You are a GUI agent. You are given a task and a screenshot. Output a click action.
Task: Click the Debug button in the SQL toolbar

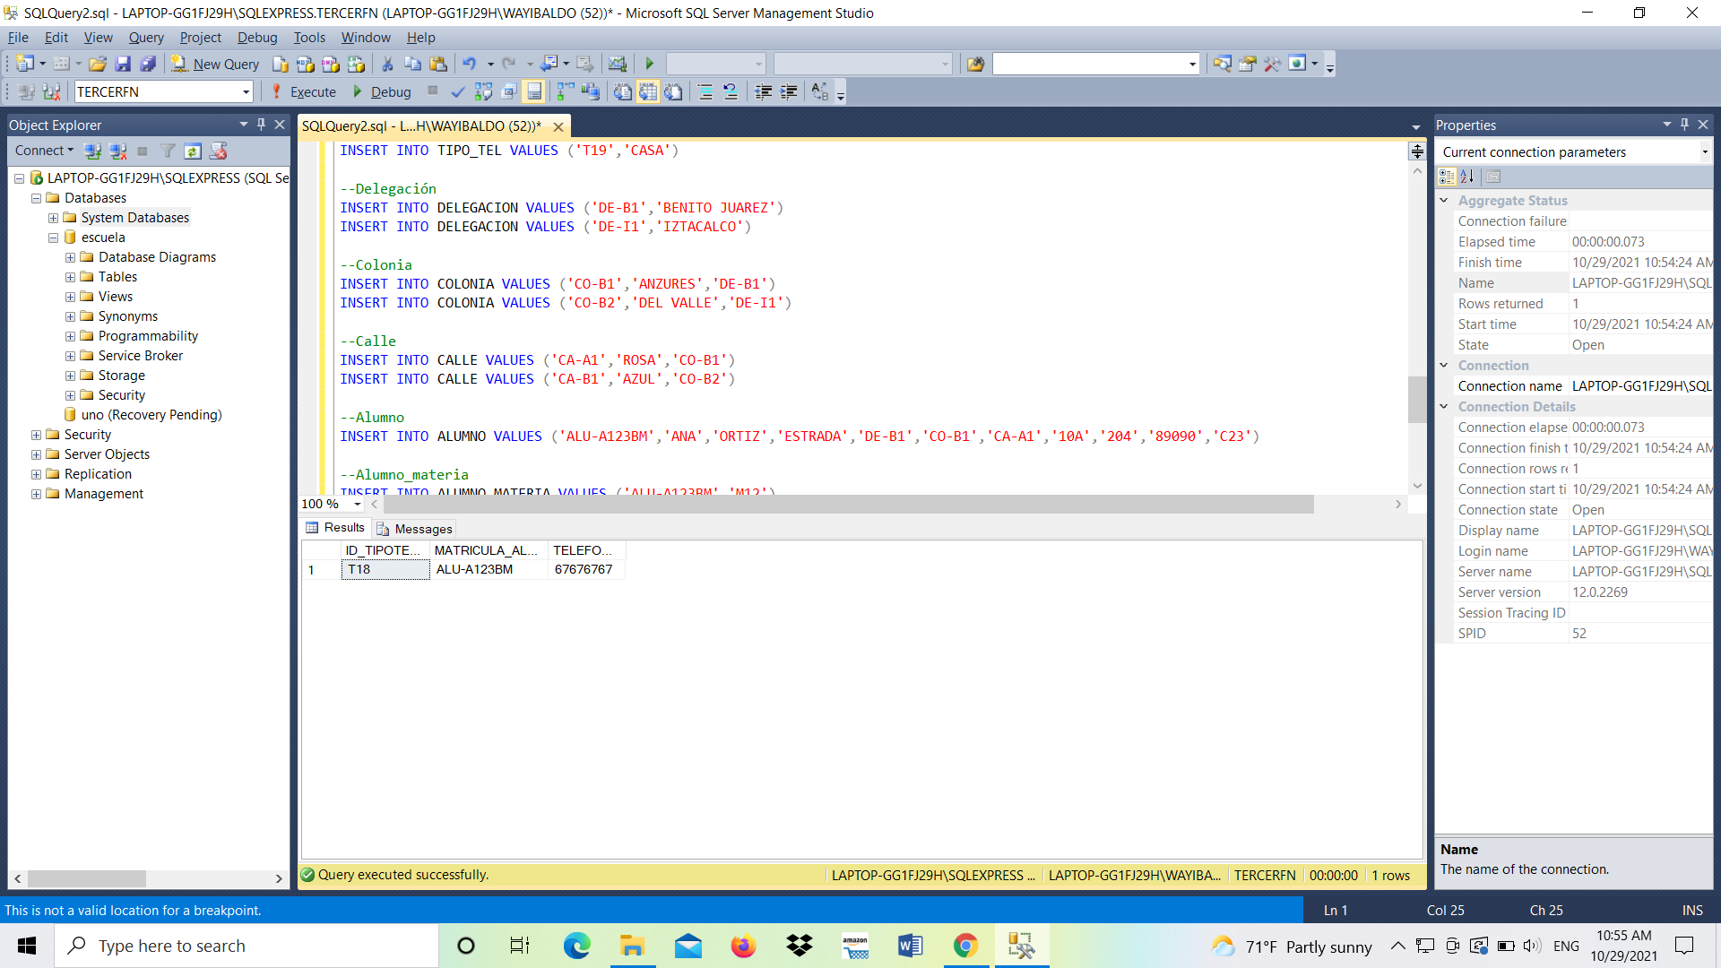(382, 91)
